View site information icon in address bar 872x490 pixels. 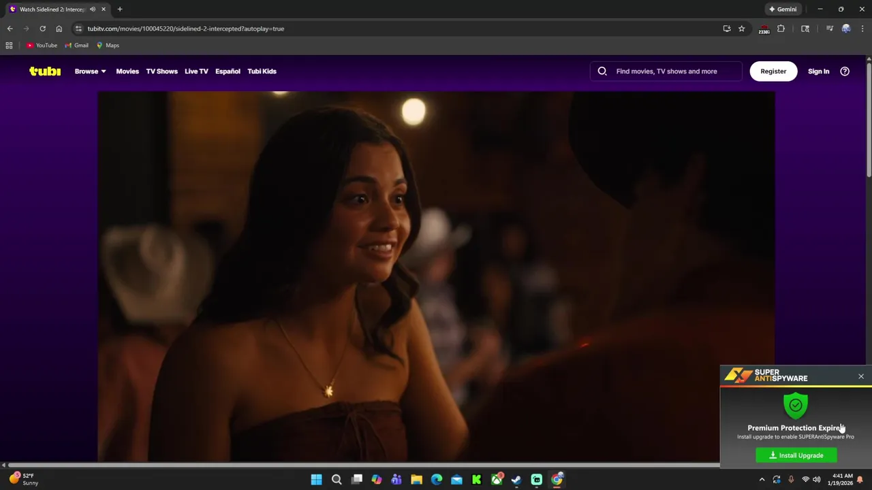[x=78, y=29]
